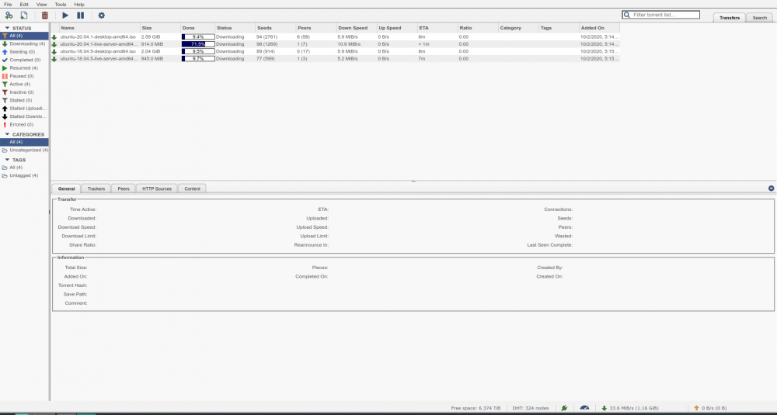Screen dimensions: 777x415
Task: Click the download speed status entry
Action: coord(629,408)
